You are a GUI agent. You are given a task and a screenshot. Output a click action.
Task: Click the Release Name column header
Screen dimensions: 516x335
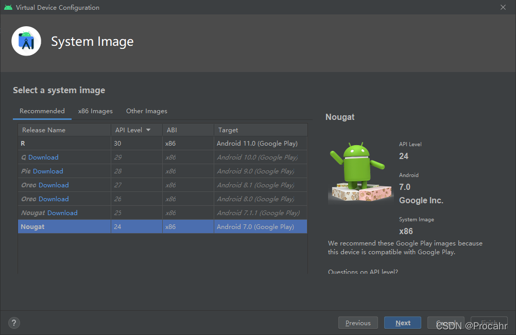64,130
